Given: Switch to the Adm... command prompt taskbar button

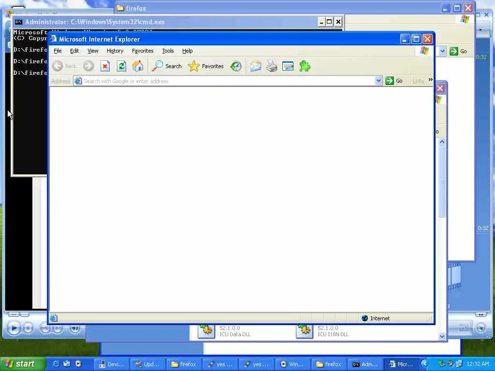Looking at the screenshot, I should (365, 364).
